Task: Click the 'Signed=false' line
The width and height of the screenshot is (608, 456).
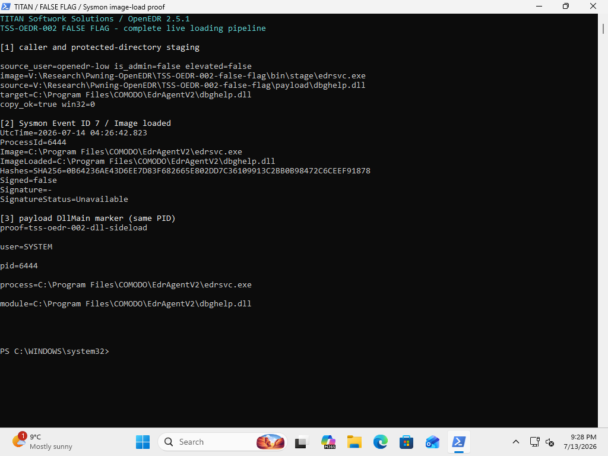Action: [x=28, y=180]
